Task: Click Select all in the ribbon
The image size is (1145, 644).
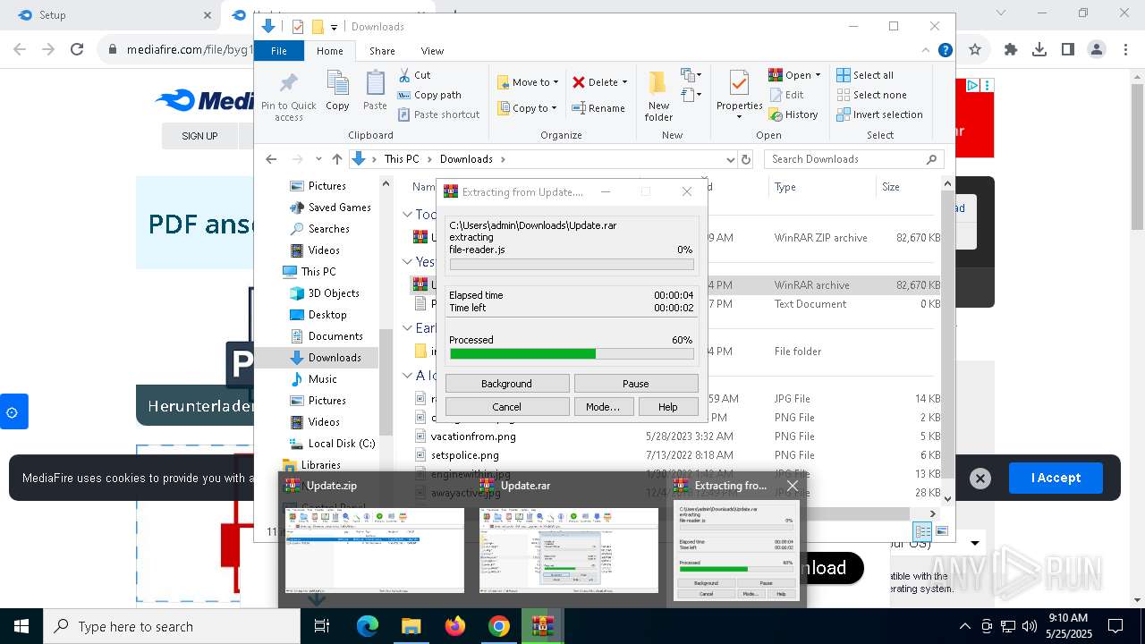Action: 865,75
